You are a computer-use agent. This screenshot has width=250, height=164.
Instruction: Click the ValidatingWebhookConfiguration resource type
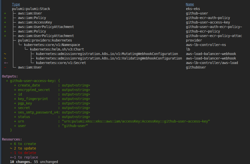click(109, 58)
